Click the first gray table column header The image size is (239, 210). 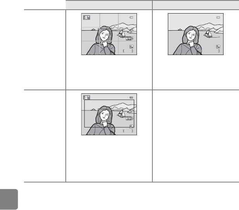pyautogui.click(x=109, y=5)
